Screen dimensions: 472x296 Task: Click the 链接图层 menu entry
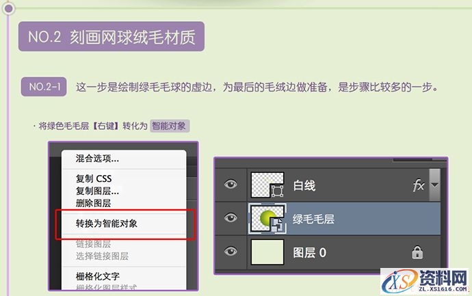tap(93, 243)
